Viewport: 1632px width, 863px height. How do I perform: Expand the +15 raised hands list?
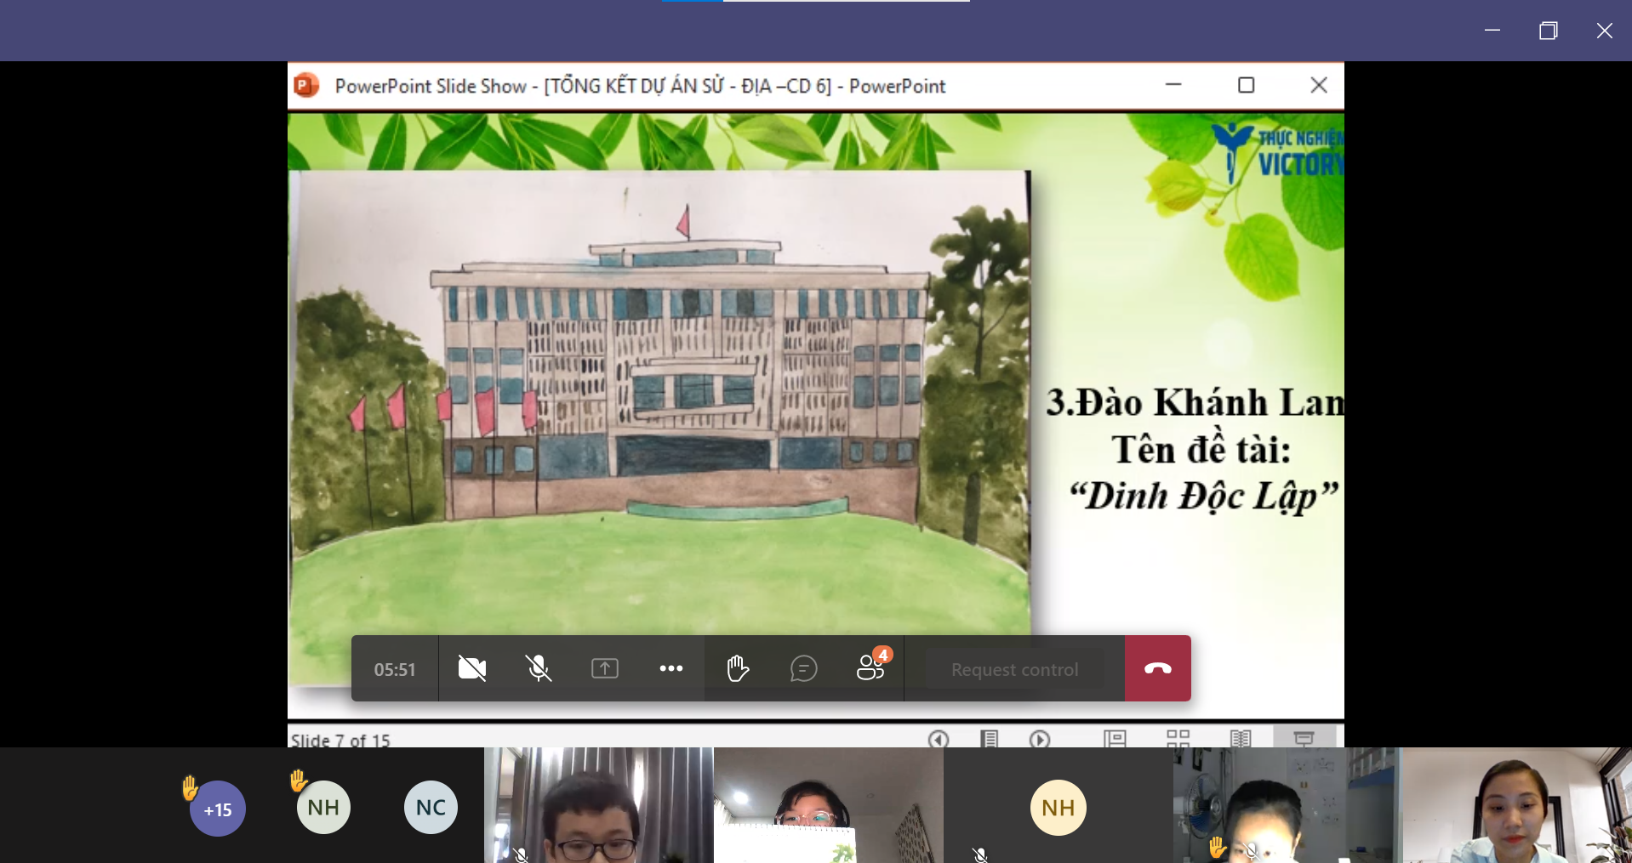[218, 809]
